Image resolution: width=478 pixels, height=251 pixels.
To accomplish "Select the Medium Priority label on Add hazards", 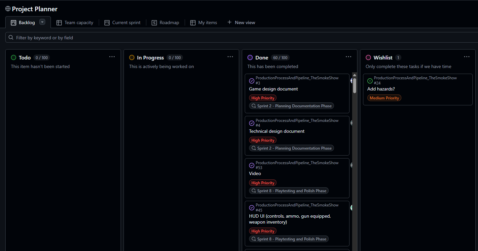I will 384,98.
